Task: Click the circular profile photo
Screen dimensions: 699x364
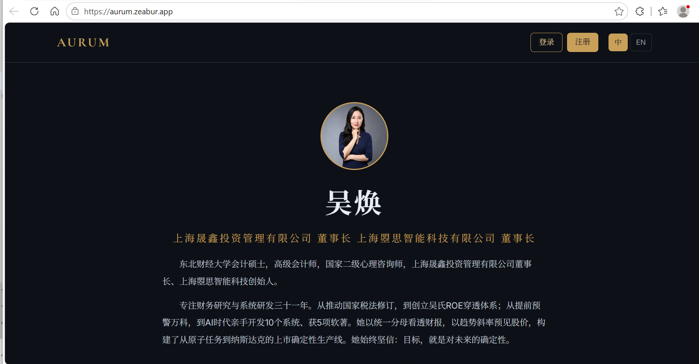Action: pyautogui.click(x=354, y=136)
